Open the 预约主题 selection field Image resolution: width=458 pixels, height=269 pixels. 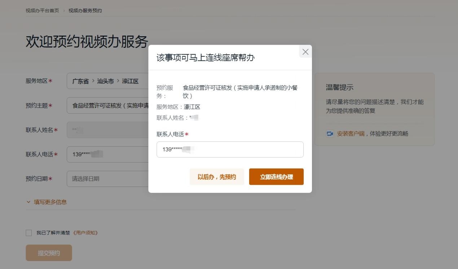coord(107,105)
